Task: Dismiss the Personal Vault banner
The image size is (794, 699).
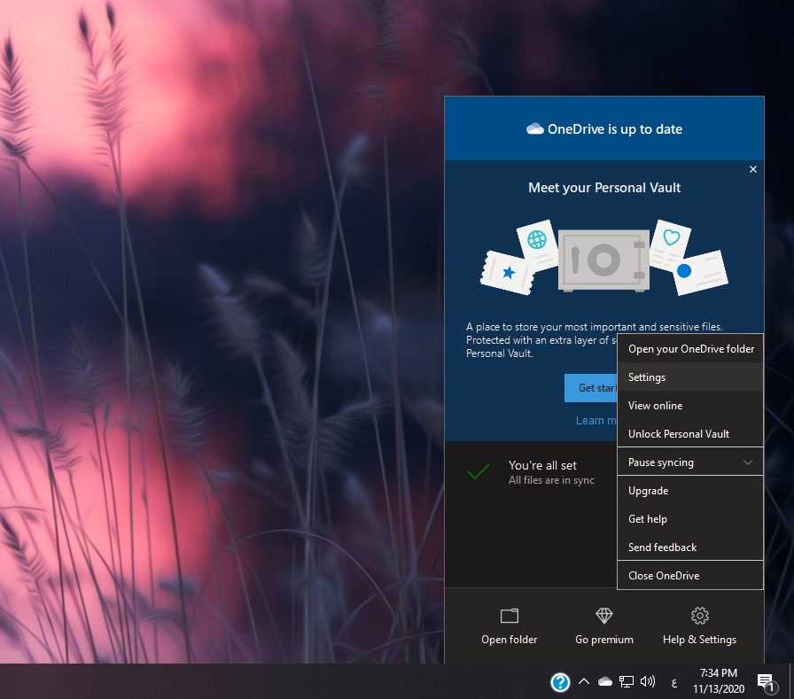Action: click(753, 169)
